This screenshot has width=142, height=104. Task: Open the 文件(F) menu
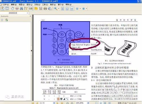click(6, 5)
